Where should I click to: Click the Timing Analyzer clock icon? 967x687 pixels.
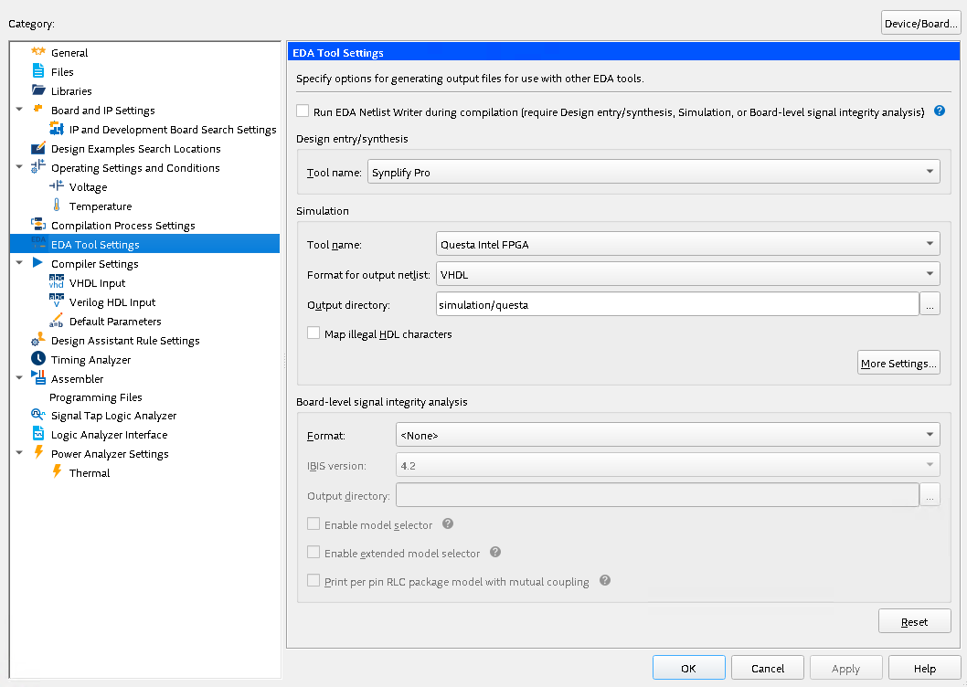click(x=38, y=359)
